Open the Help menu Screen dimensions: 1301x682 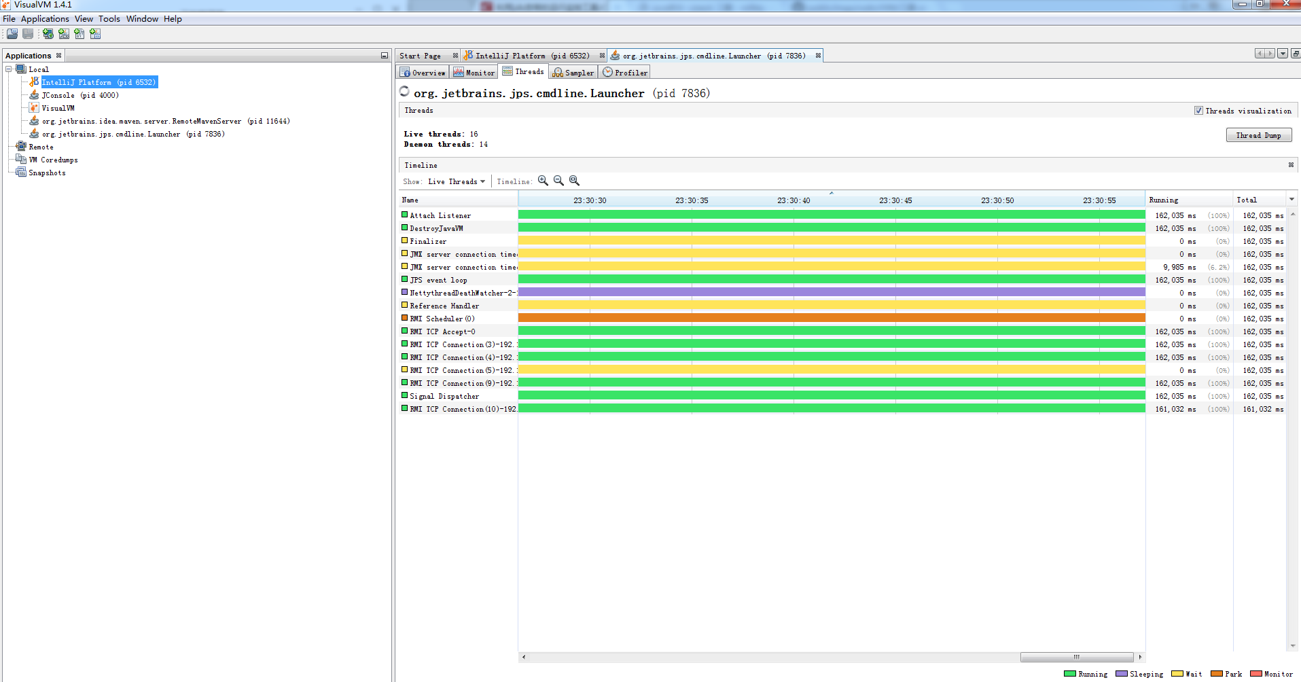pyautogui.click(x=173, y=19)
